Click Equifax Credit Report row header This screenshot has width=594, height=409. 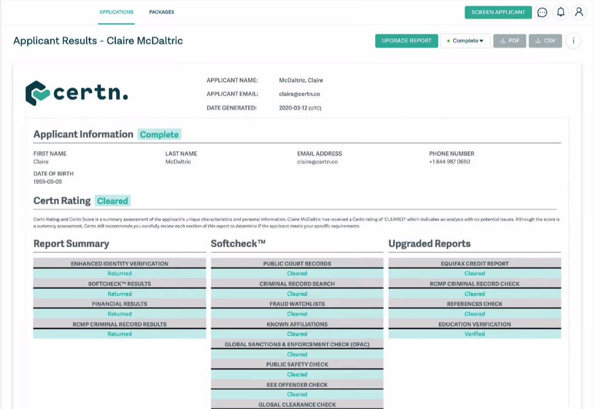click(x=475, y=263)
